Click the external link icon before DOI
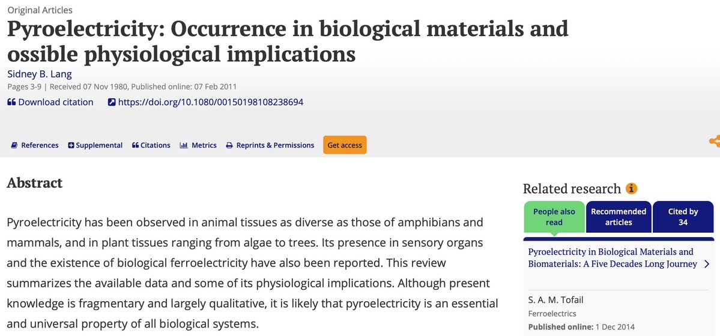This screenshot has height=336, width=720. 111,103
